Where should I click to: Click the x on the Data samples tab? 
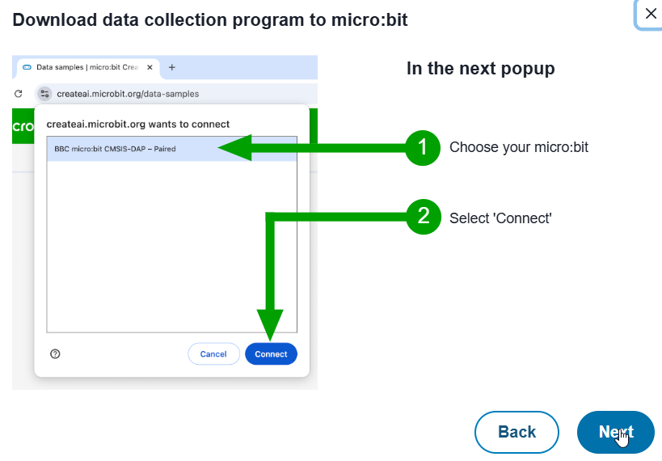click(150, 68)
